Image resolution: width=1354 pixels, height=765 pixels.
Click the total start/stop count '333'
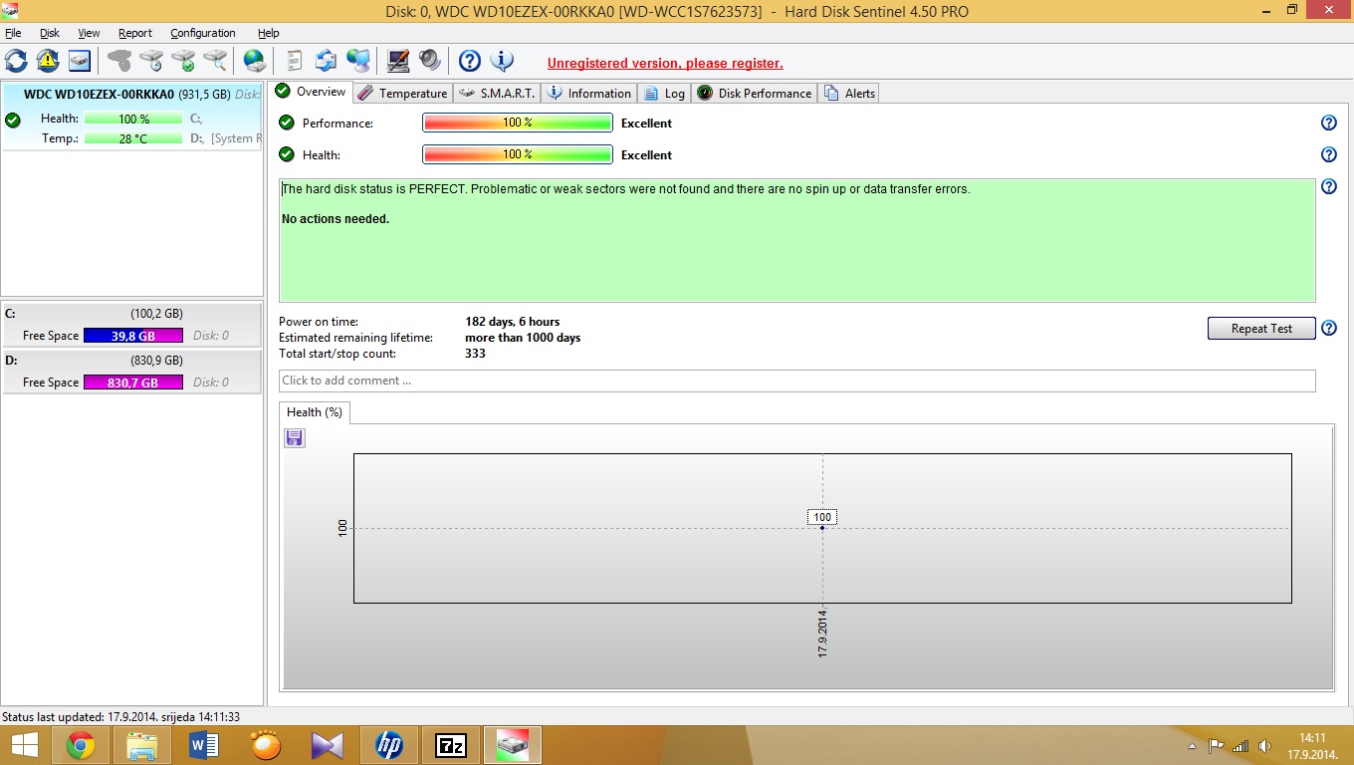475,354
